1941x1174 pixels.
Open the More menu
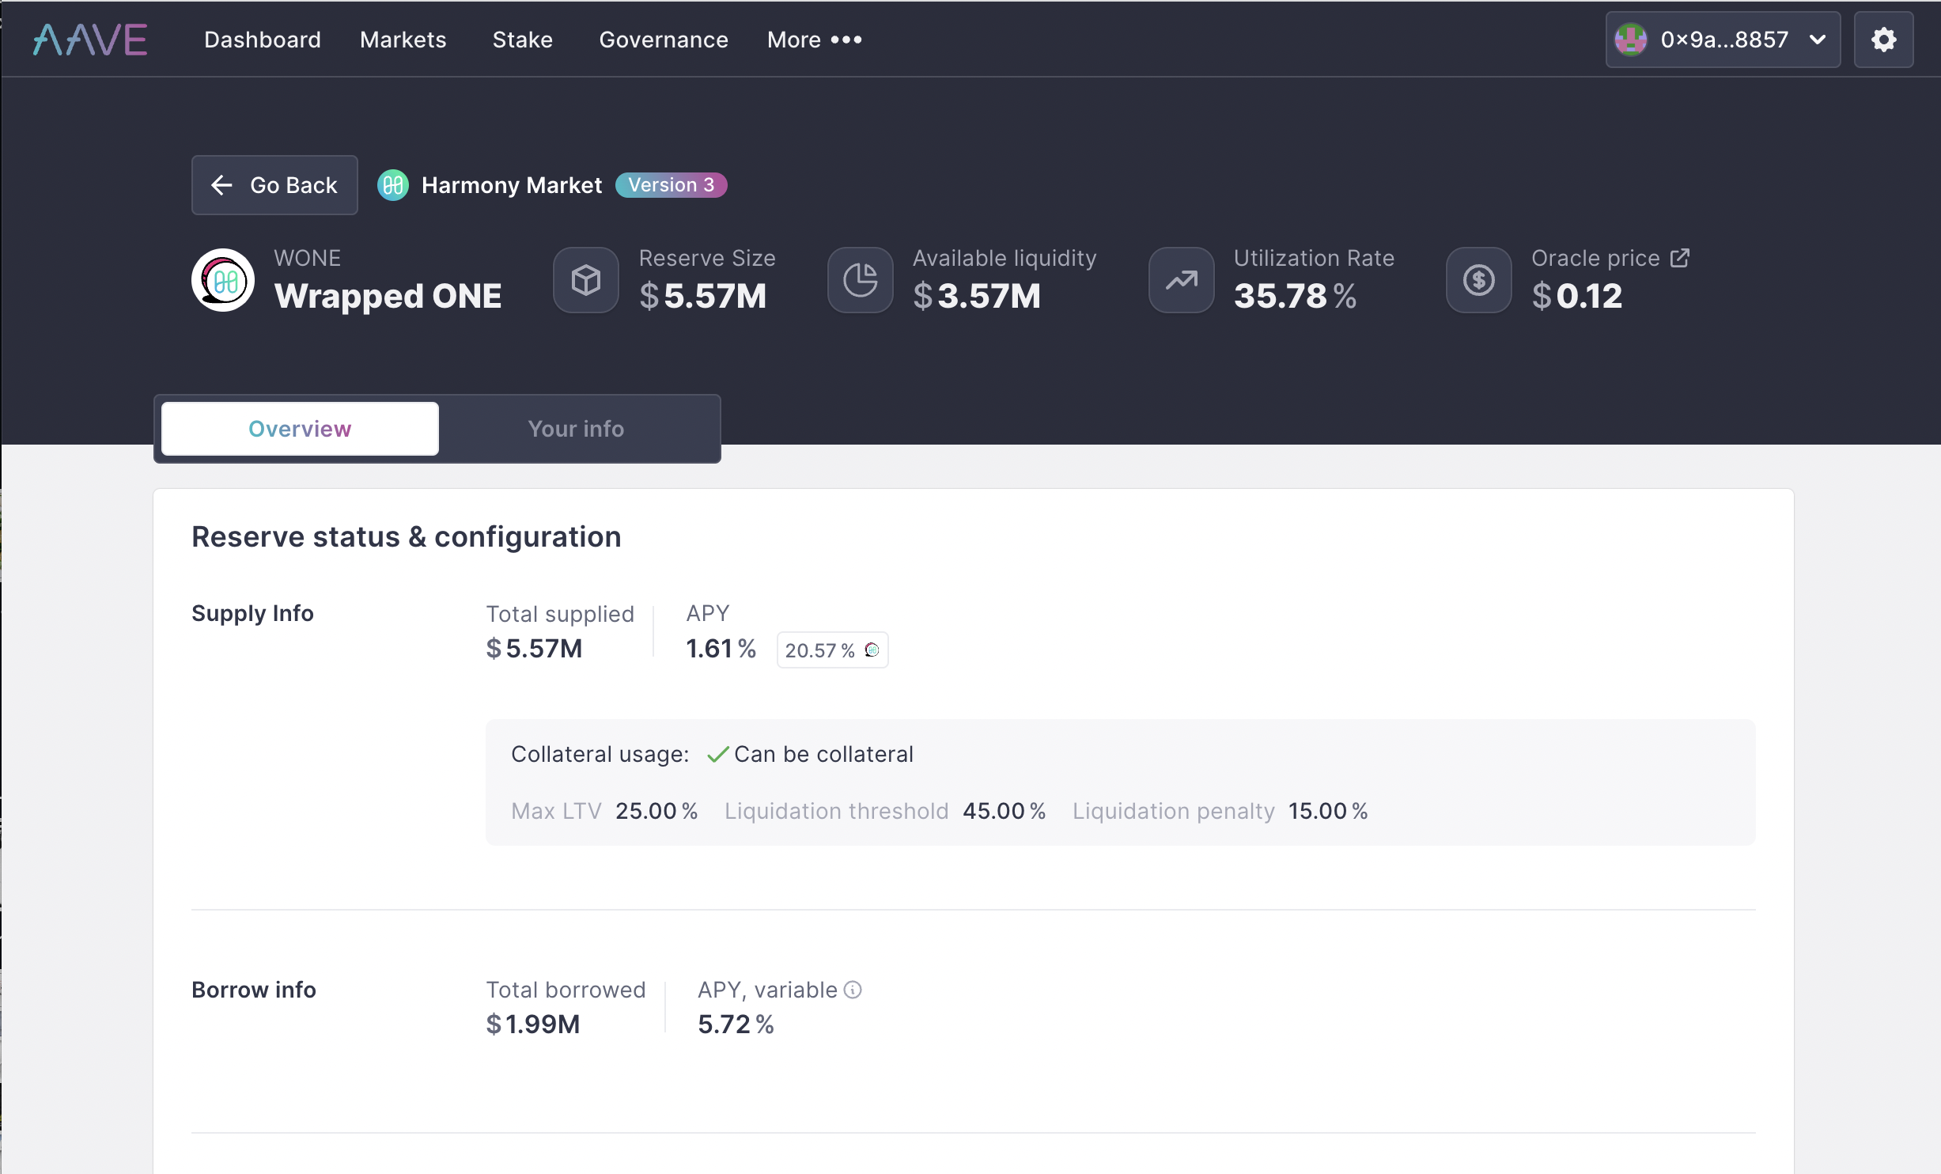(x=814, y=40)
